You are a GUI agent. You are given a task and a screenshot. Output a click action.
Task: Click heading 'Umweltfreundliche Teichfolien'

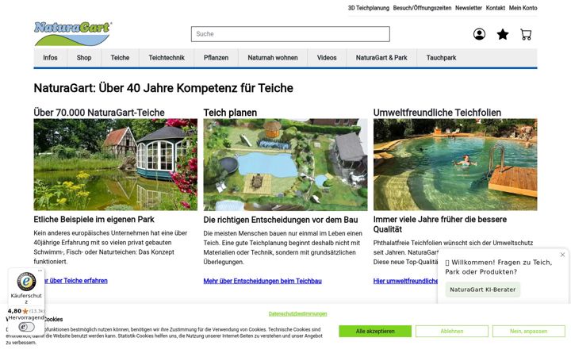tap(437, 113)
